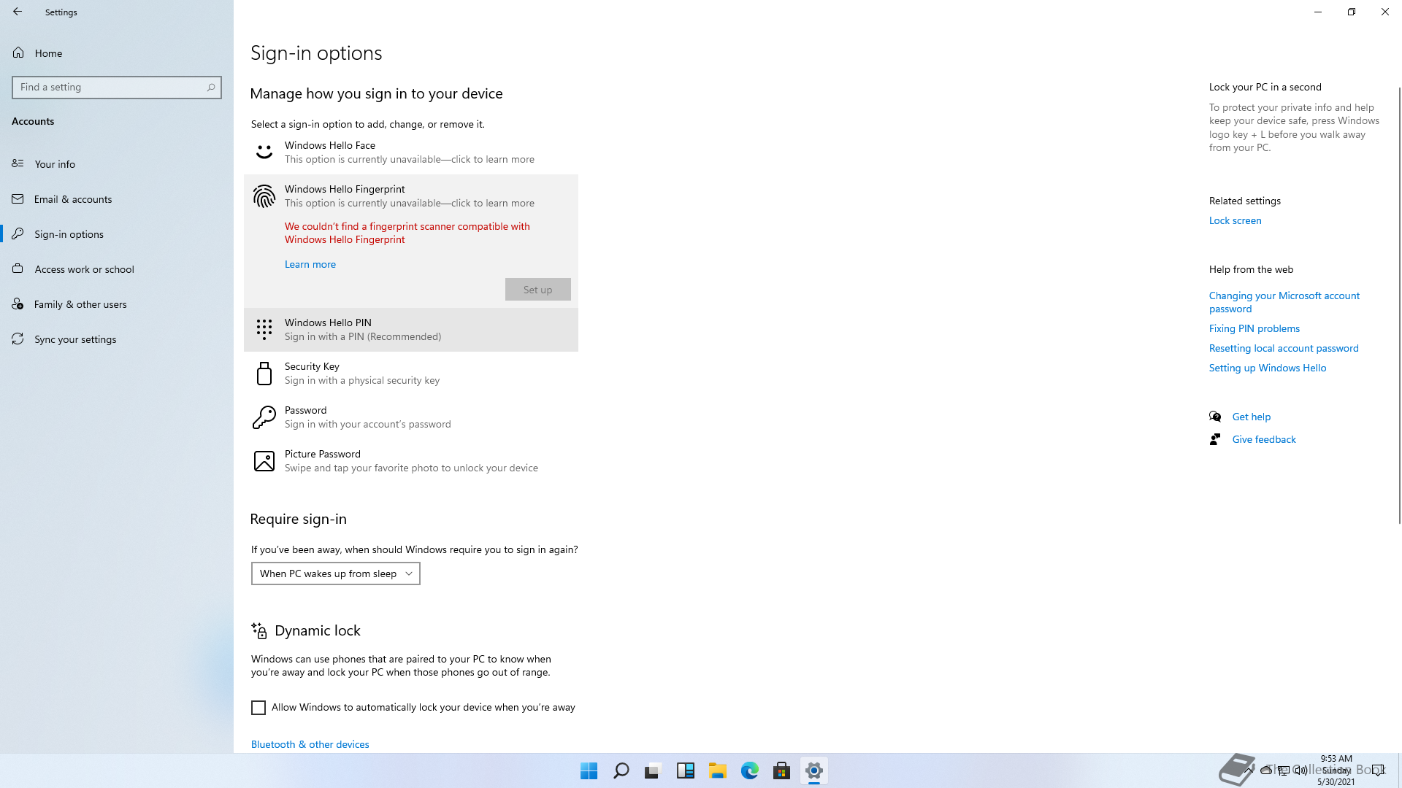Click the Your info person-card icon
The height and width of the screenshot is (788, 1402).
[x=18, y=163]
